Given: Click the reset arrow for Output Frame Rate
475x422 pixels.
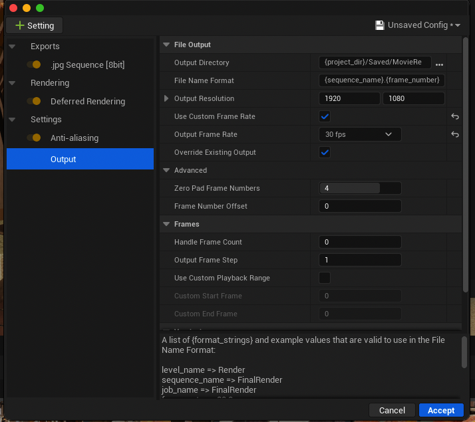Looking at the screenshot, I should tap(455, 134).
